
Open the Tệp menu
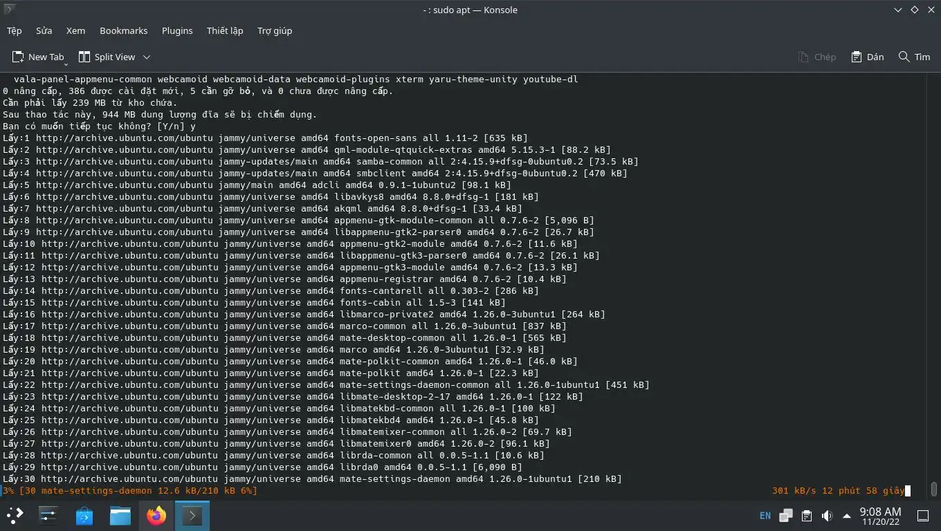pos(15,30)
